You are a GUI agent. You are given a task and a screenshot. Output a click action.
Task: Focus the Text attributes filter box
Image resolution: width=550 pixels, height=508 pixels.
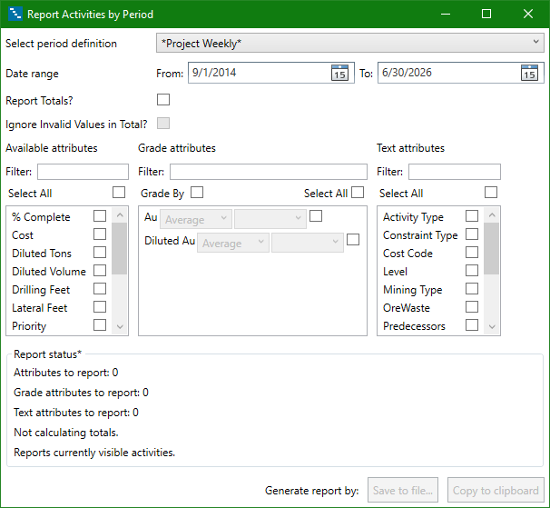(x=454, y=172)
